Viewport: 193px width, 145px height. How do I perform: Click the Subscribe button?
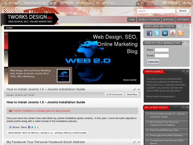click(x=153, y=62)
